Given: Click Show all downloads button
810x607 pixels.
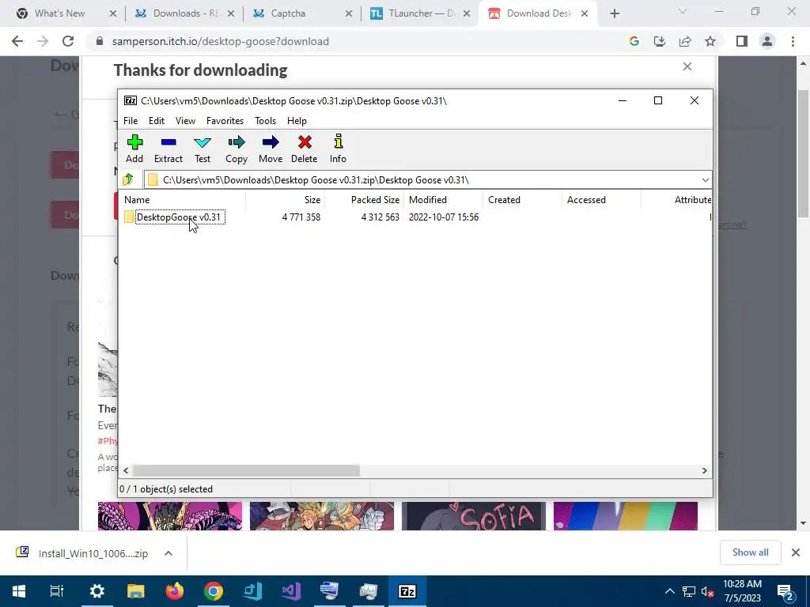Looking at the screenshot, I should pyautogui.click(x=750, y=552).
